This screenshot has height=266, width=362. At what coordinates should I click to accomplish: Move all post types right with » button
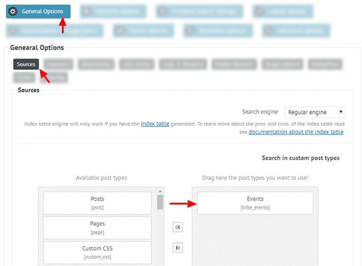pyautogui.click(x=178, y=248)
